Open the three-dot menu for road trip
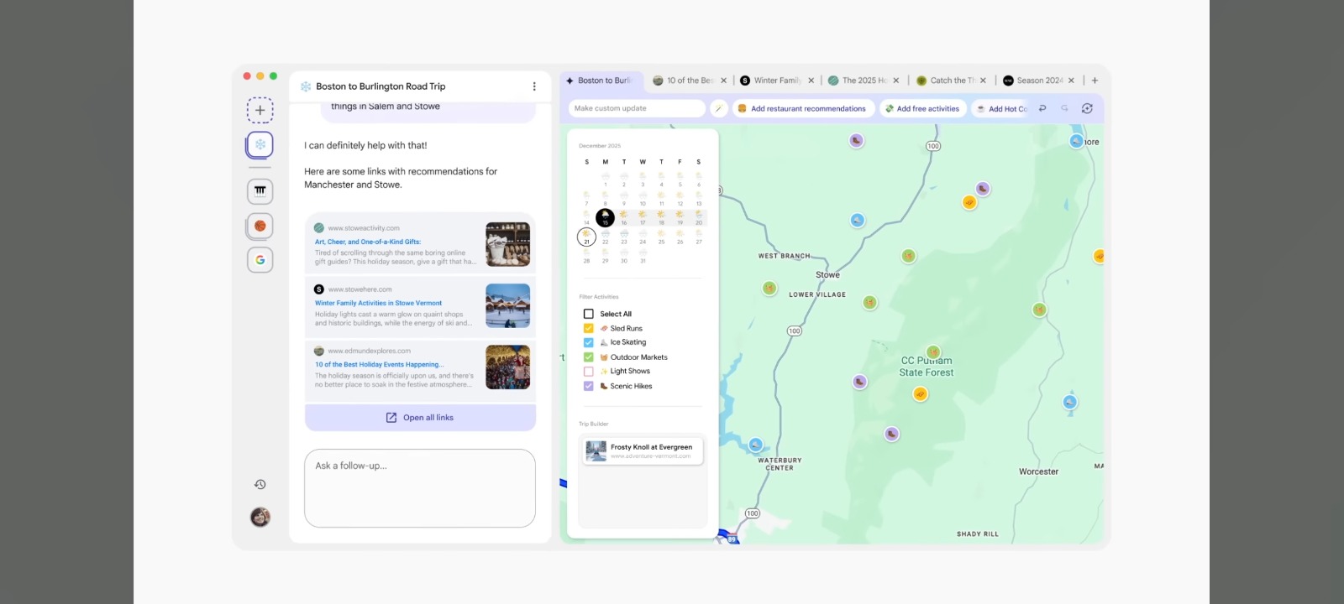The width and height of the screenshot is (1344, 604). pyautogui.click(x=534, y=86)
